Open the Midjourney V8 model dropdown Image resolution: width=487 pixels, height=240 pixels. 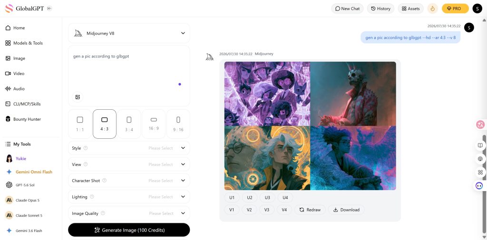tap(129, 33)
